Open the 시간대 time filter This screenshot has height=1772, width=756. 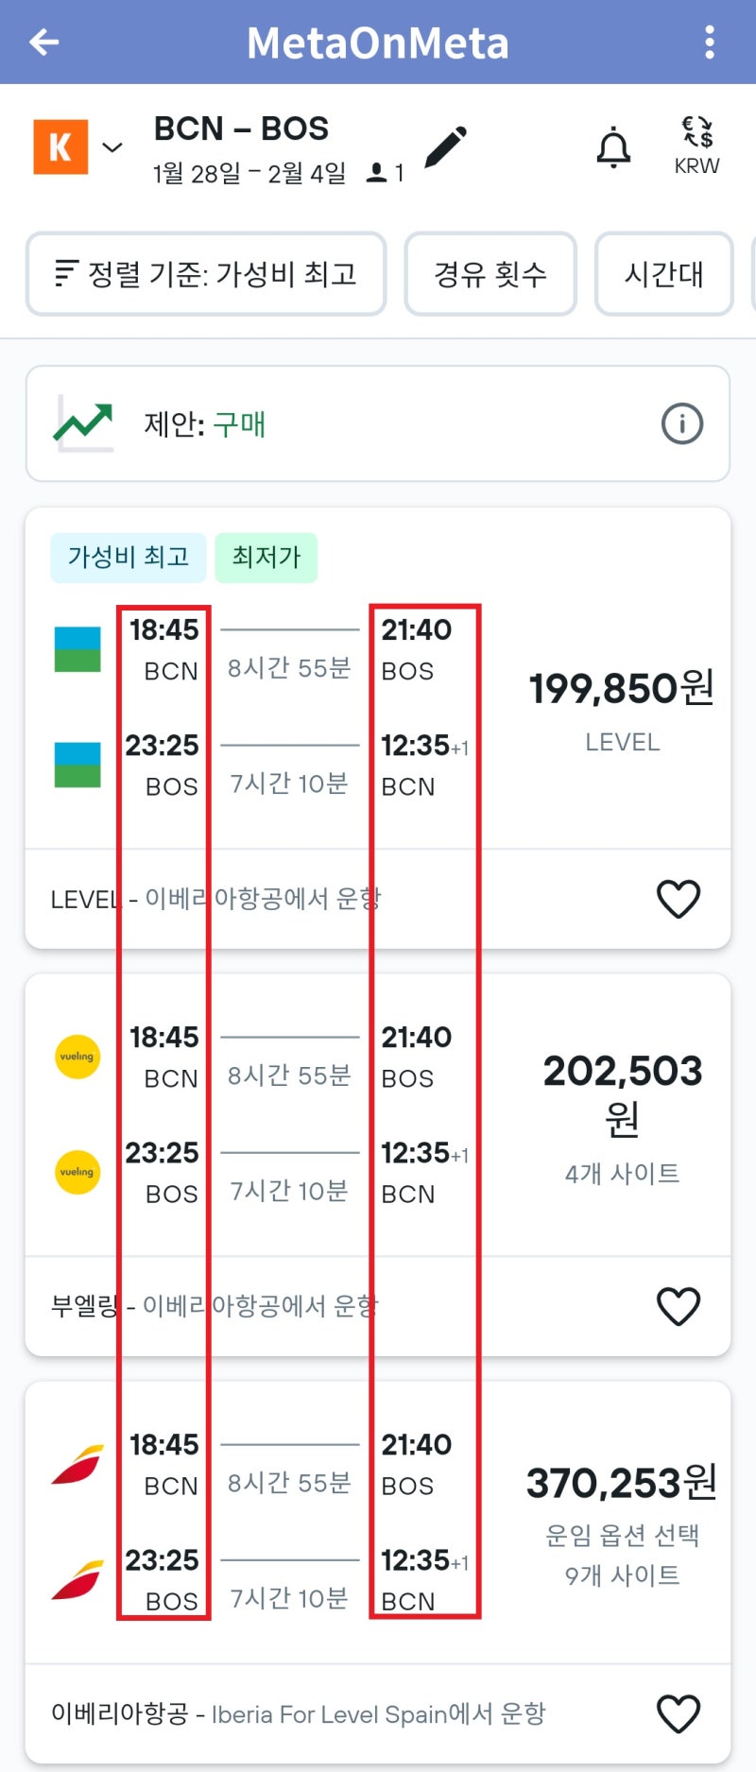pos(664,274)
